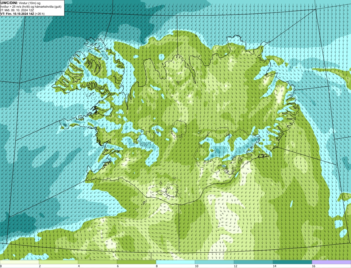Click the 0–2 m/s pale yellow legend swatch
Image resolution: width=351 pixels, height=268 pixels.
20,262
